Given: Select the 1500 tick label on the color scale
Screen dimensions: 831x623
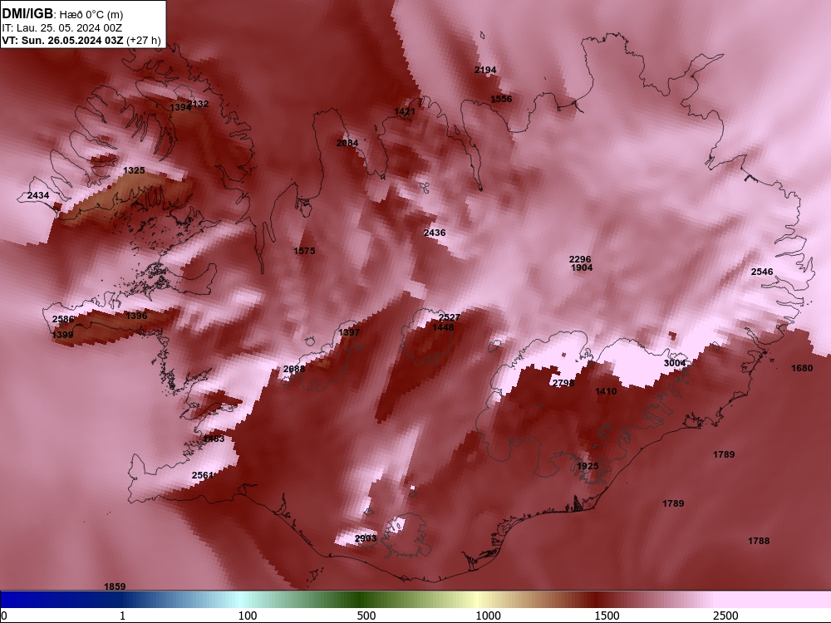Looking at the screenshot, I should (607, 616).
